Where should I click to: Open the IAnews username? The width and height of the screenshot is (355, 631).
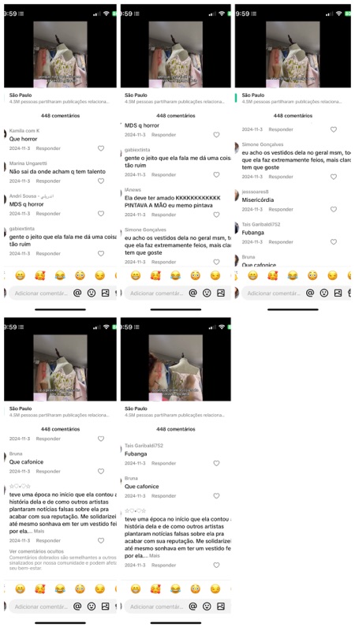pyautogui.click(x=133, y=189)
